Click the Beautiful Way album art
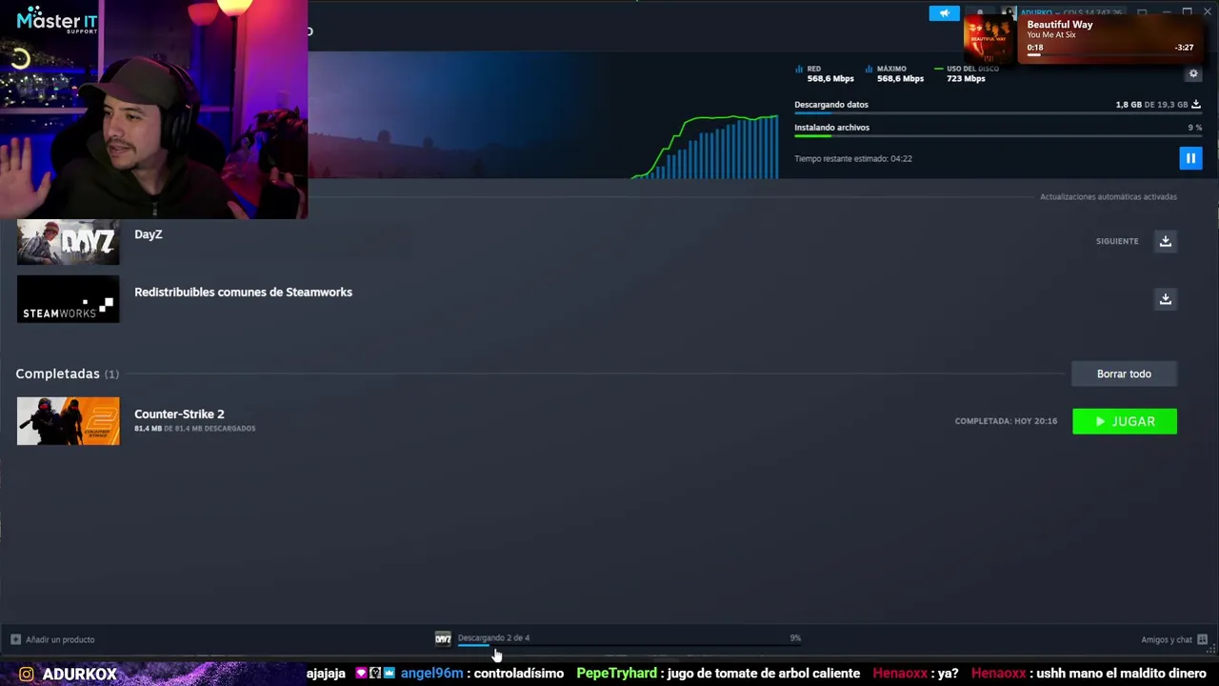The height and width of the screenshot is (686, 1219). click(x=990, y=38)
